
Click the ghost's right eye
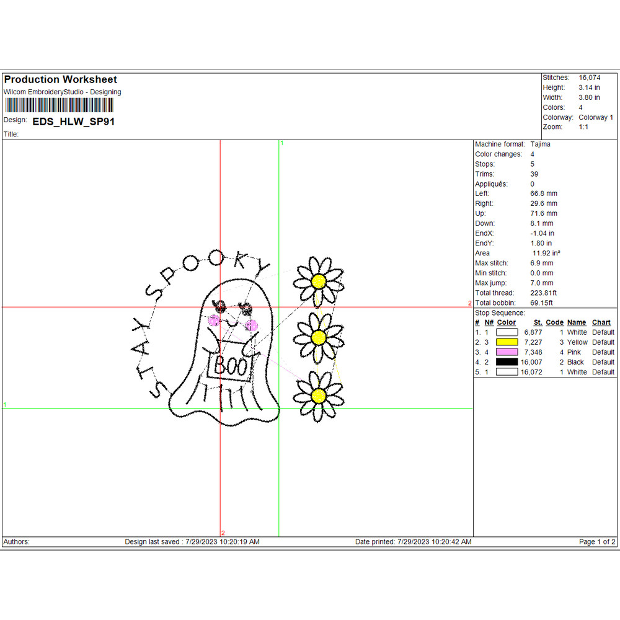[245, 308]
